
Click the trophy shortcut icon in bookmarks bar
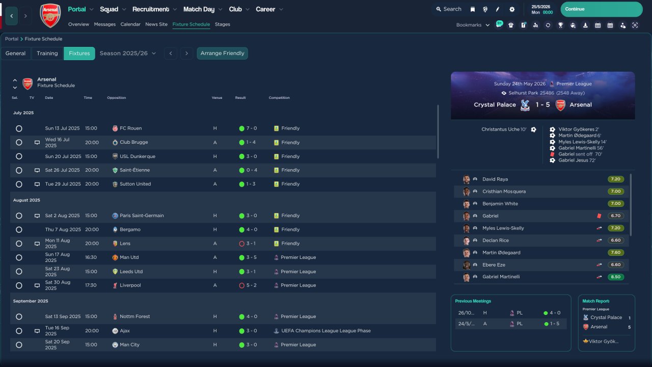(x=560, y=25)
